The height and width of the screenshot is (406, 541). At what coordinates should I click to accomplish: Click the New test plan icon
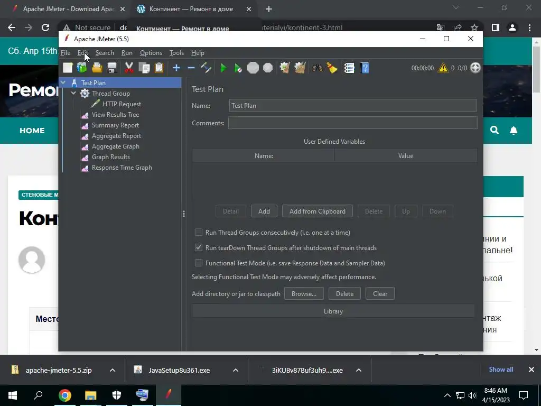[68, 68]
